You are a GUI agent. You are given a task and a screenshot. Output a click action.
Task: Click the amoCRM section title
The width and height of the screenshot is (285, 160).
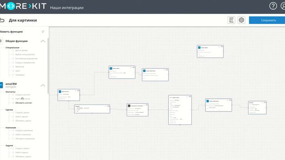pos(11,84)
